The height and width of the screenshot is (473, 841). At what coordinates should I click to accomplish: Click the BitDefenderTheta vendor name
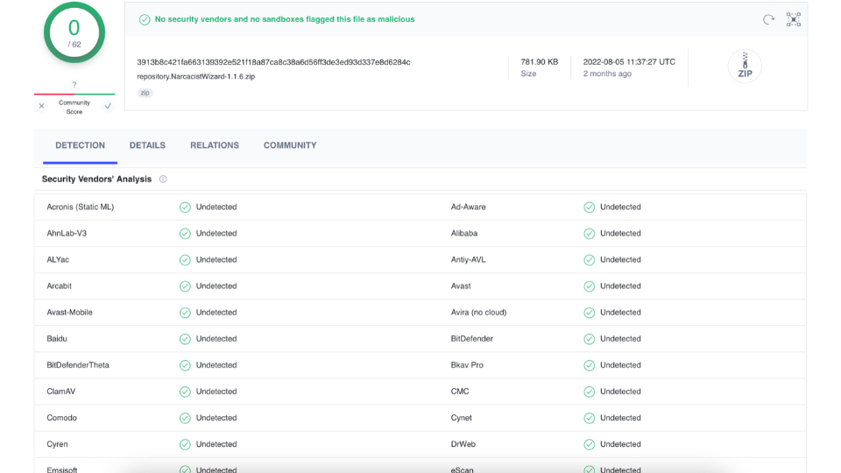tap(78, 364)
